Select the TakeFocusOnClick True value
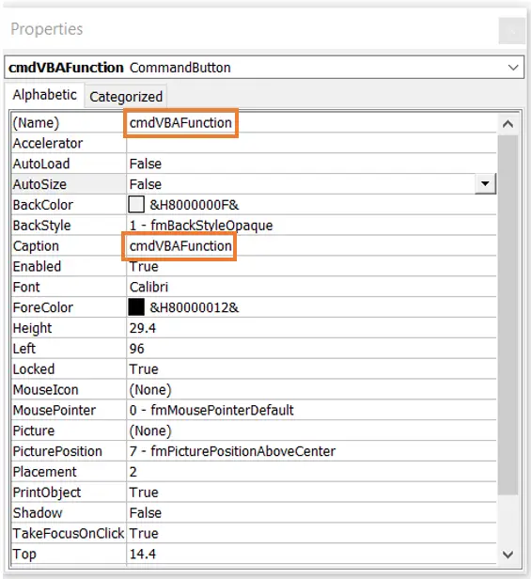Viewport: 531px width, 579px height. (x=144, y=534)
